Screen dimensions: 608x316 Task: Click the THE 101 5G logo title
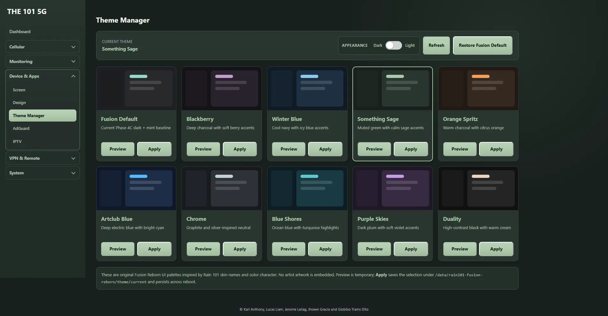27,12
